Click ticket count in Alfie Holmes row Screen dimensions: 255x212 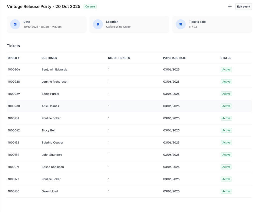tap(109, 106)
